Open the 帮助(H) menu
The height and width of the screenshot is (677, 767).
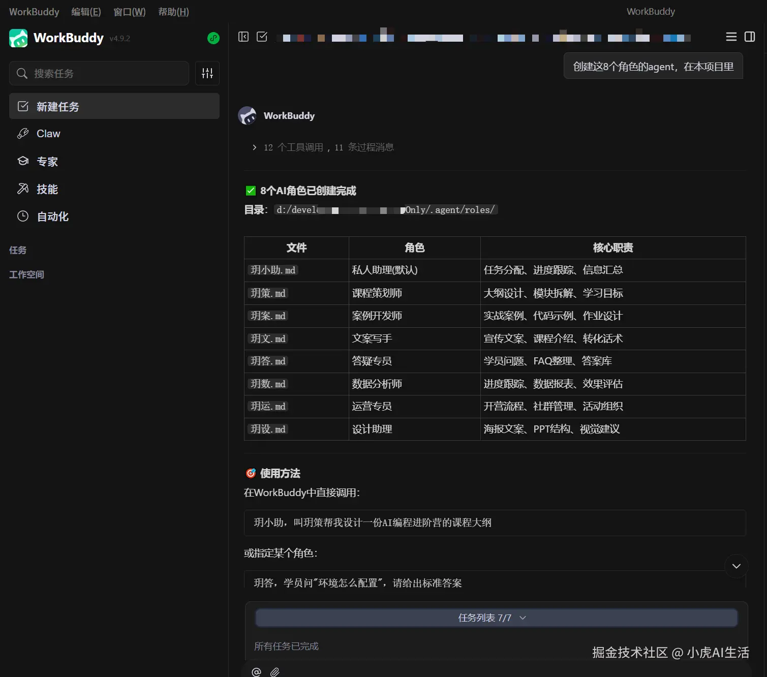pyautogui.click(x=173, y=12)
